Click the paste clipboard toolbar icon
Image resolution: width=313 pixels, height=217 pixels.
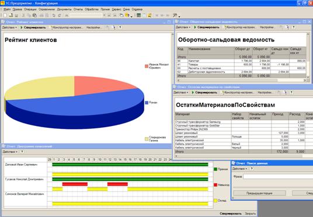[34, 15]
